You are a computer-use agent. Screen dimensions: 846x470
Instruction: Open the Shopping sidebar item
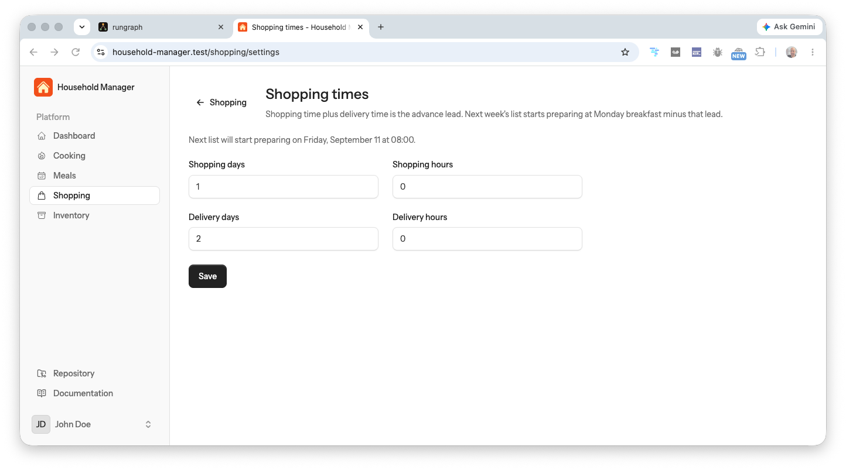coord(94,195)
